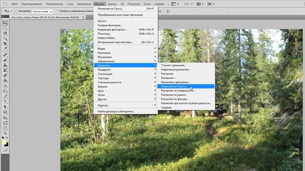Toggle Quick Mask mode
Viewport: 305px width, 171px height.
click(5, 150)
